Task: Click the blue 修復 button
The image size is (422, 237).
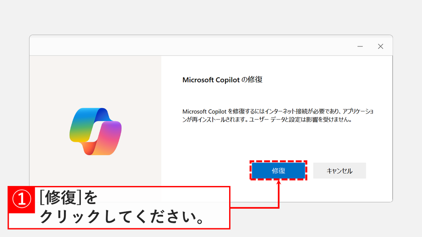Action: point(278,171)
